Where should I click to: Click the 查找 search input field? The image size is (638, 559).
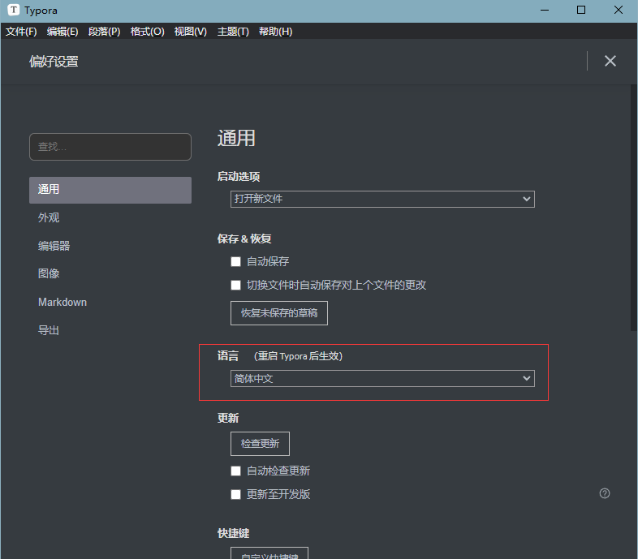[110, 147]
